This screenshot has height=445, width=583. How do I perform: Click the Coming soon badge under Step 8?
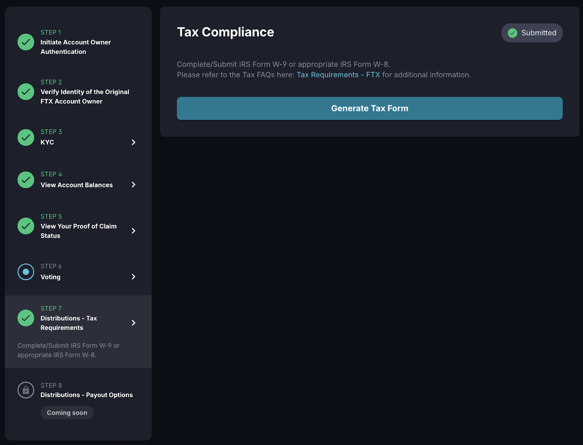point(67,413)
